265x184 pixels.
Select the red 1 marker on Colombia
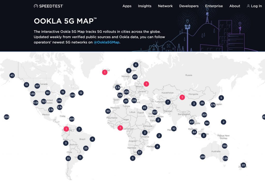pos(66,129)
